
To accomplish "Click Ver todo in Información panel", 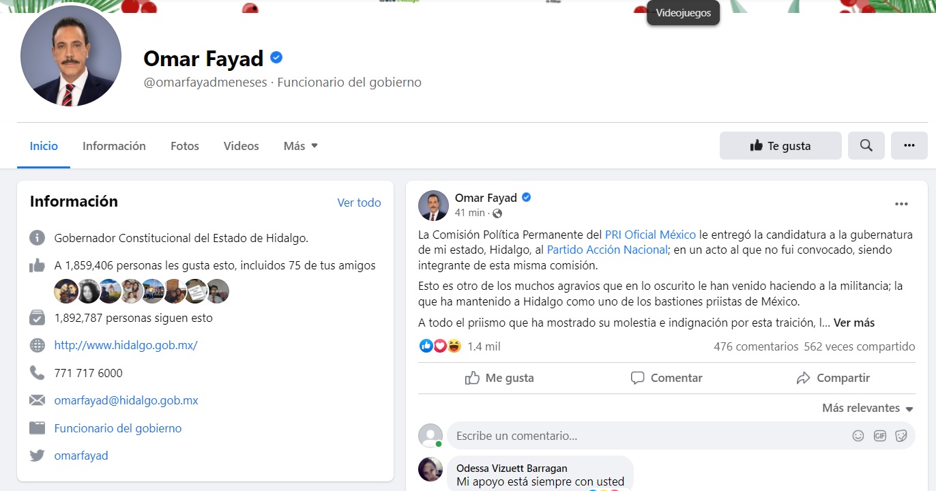I will [x=359, y=203].
